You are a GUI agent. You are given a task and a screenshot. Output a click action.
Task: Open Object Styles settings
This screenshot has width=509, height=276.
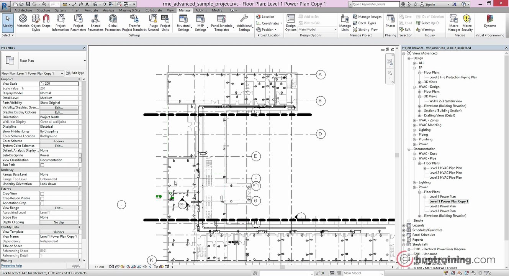point(36,23)
